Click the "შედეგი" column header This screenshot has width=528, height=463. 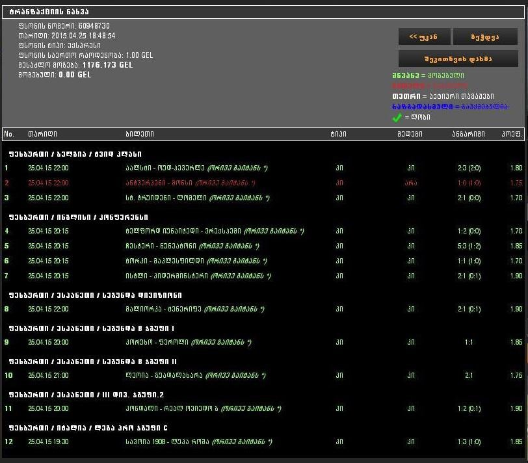(410, 134)
